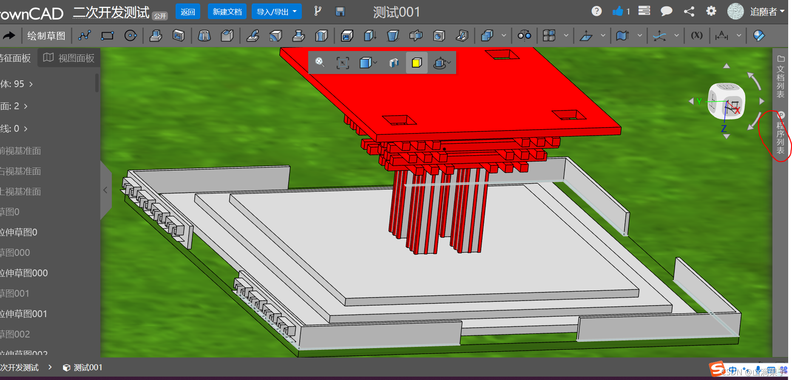This screenshot has width=792, height=380.
Task: Collapse the left feature panel
Action: pos(105,190)
